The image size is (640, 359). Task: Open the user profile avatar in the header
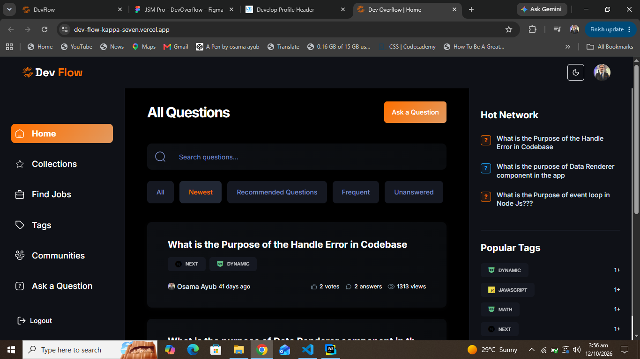pos(602,72)
